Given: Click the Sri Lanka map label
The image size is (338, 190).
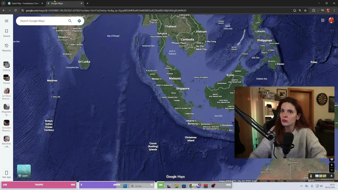Looking at the screenshot, I should (x=84, y=61).
